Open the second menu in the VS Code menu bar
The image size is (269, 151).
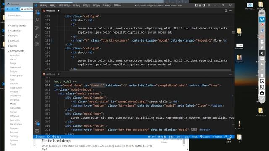(53, 5)
